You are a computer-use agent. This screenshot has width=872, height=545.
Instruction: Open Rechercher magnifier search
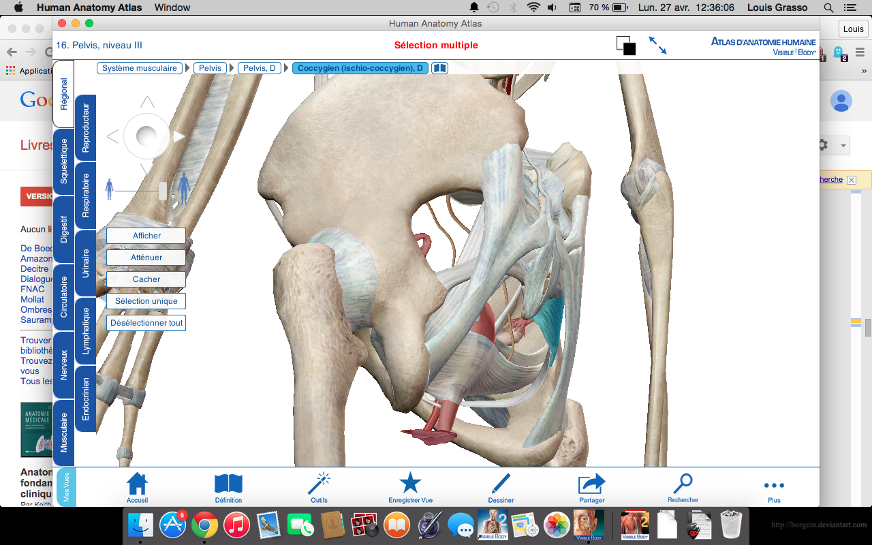[x=683, y=485]
